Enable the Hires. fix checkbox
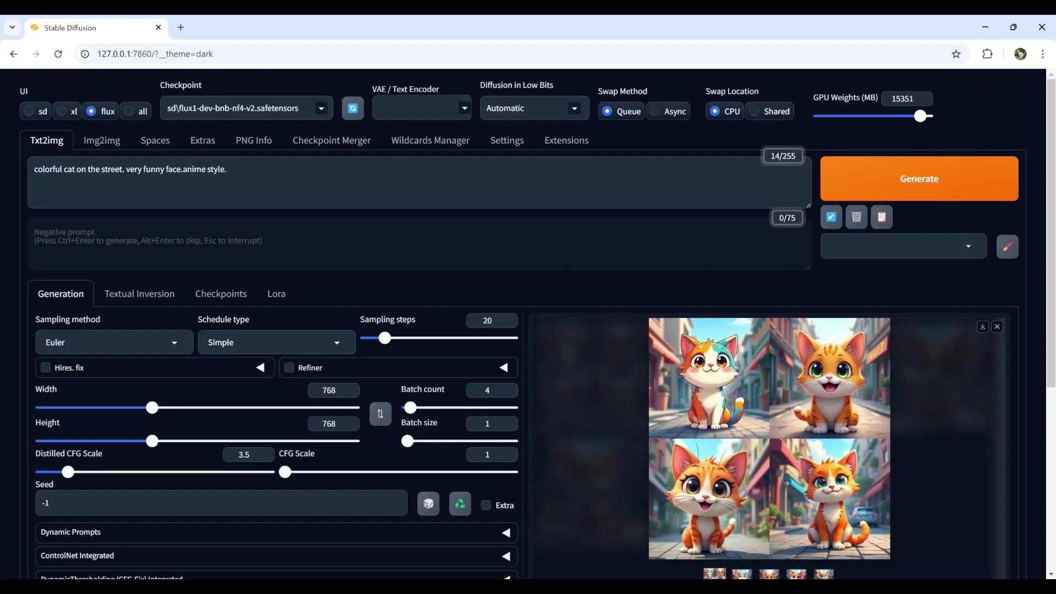The height and width of the screenshot is (594, 1056). [x=46, y=368]
